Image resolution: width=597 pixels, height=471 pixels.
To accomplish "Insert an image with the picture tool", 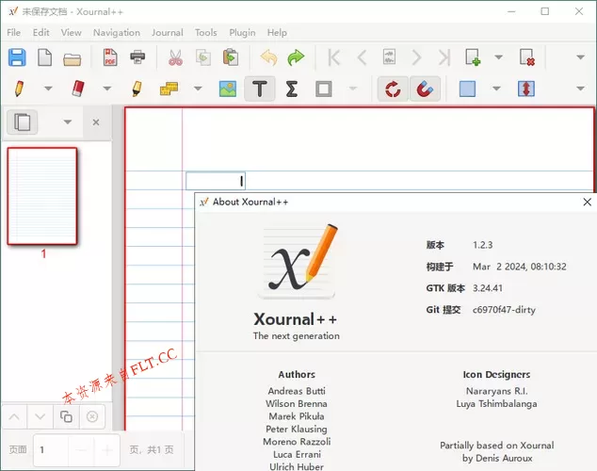I will 228,89.
